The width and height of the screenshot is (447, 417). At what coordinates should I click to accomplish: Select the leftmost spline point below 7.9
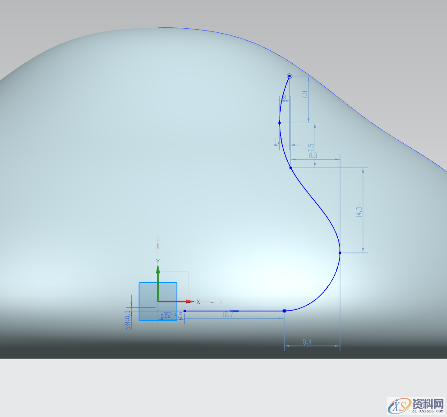[x=280, y=123]
